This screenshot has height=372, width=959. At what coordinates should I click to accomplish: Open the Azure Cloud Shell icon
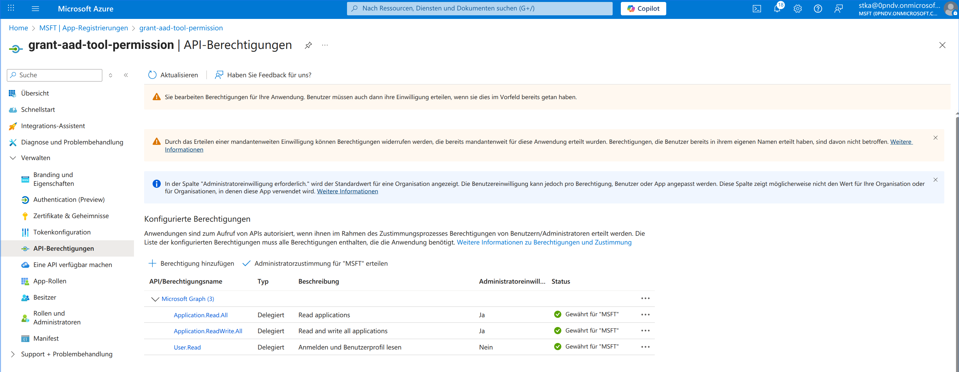[x=757, y=8]
